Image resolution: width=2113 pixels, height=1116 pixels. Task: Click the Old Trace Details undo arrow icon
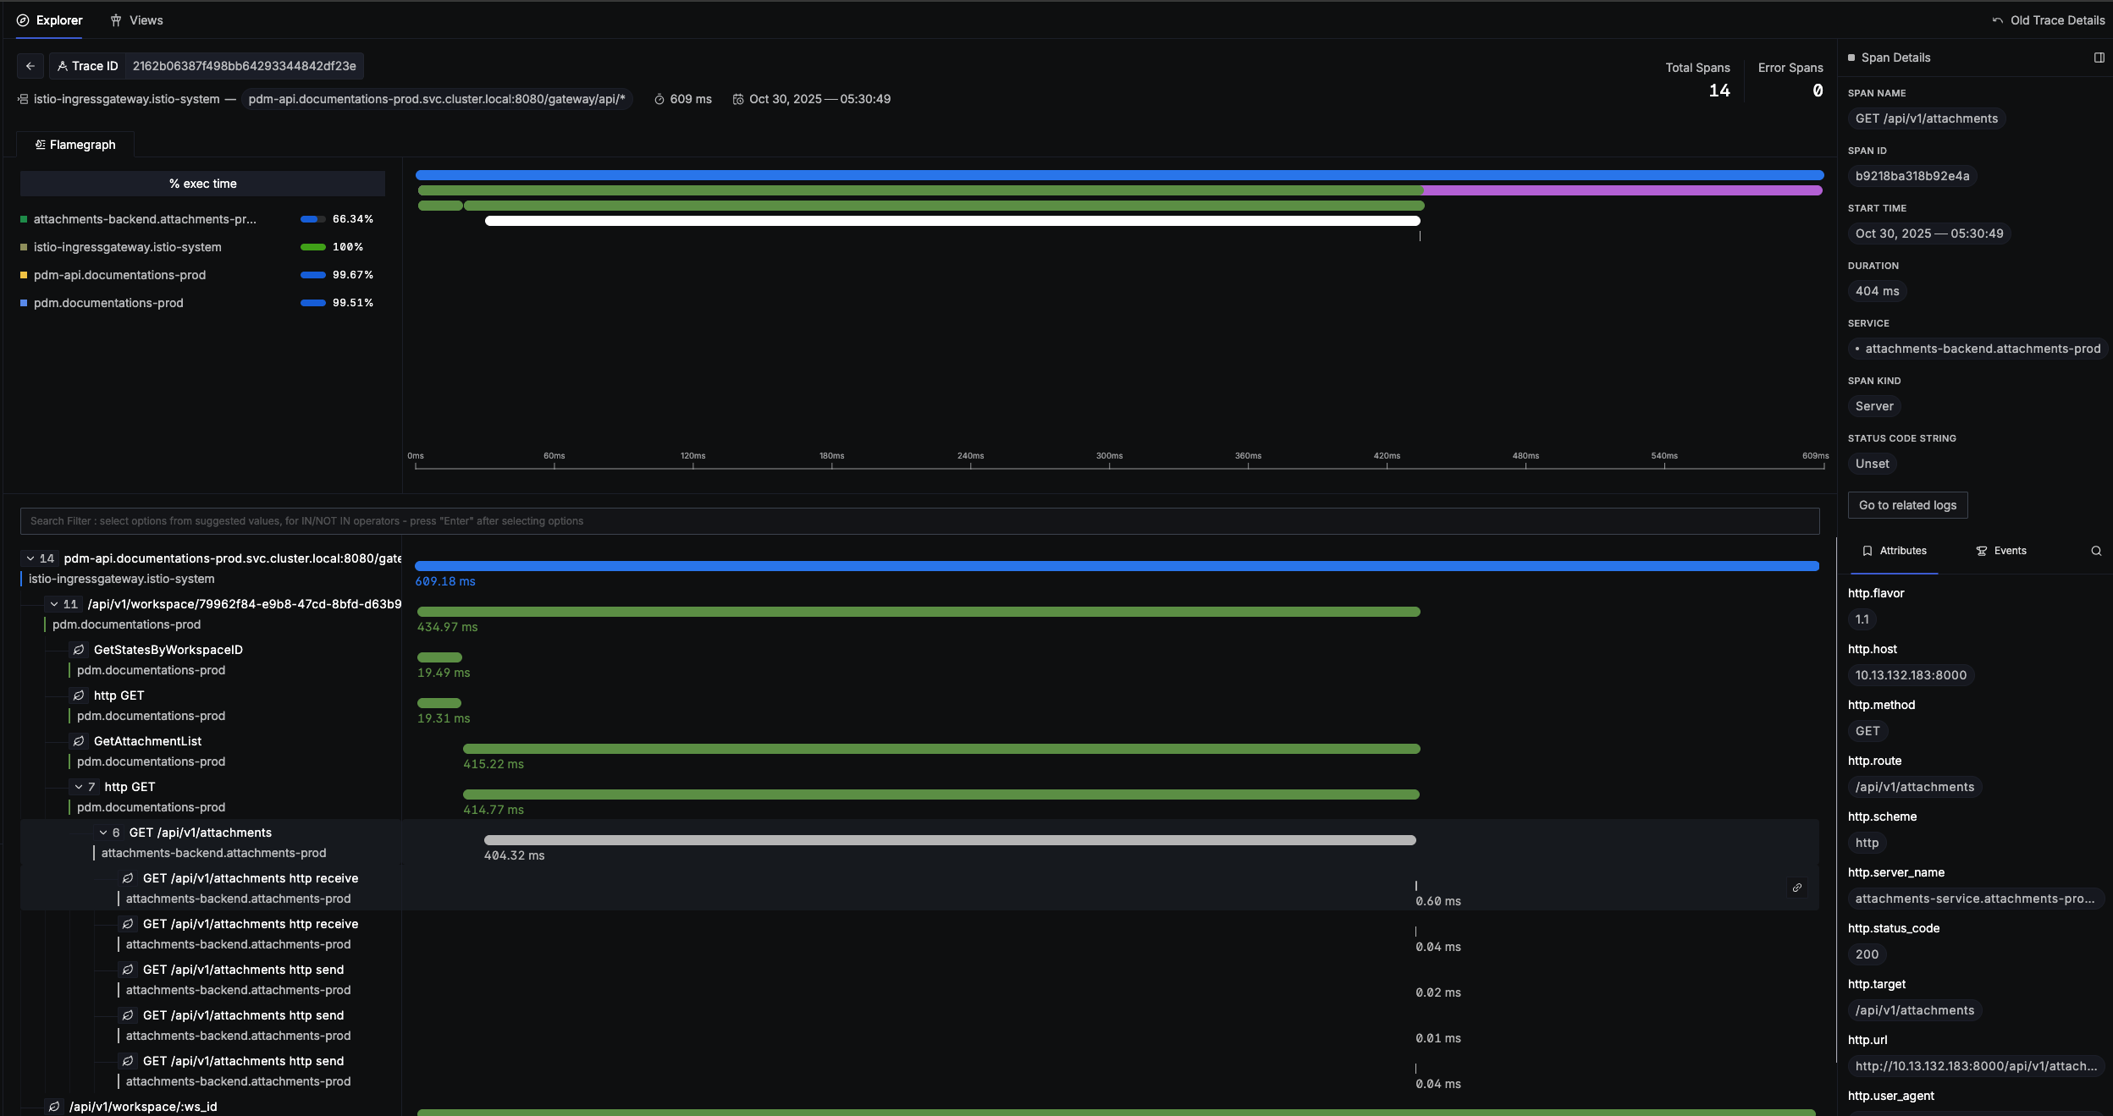click(x=1998, y=20)
